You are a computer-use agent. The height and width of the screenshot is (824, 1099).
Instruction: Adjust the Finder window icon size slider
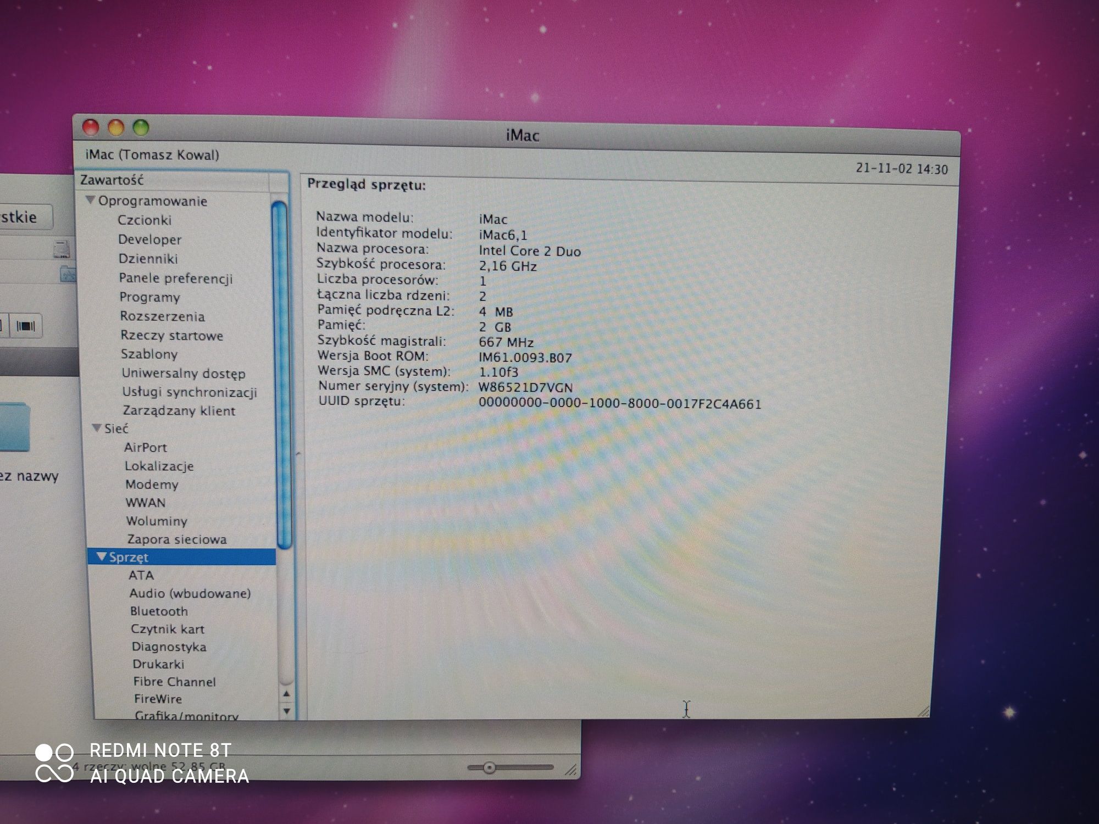(489, 768)
